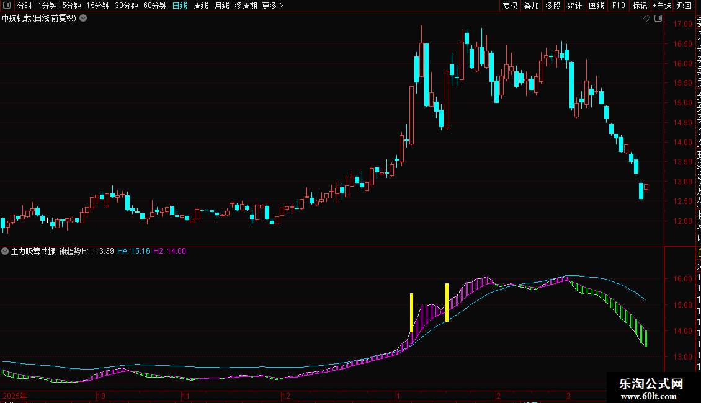The height and width of the screenshot is (403, 701).
Task: Select the 1分钟 period
Action: [x=47, y=6]
